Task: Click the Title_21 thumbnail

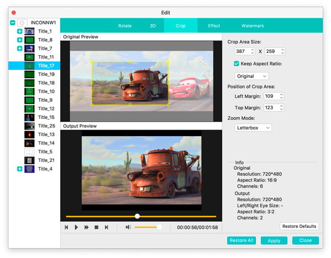Action: tap(29, 160)
